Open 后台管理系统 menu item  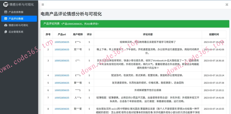[x=19, y=32]
